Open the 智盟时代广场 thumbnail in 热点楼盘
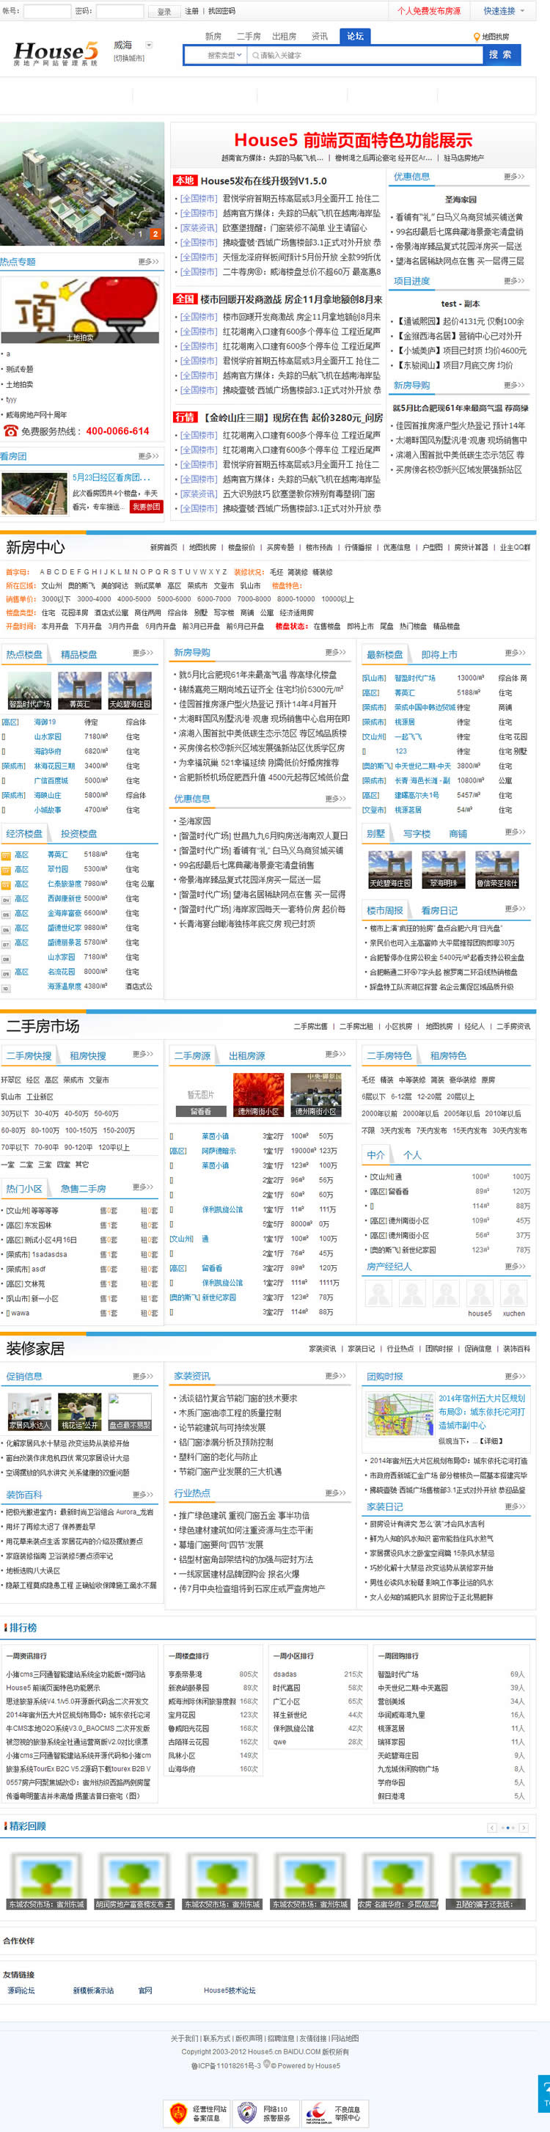550x2132 pixels. (30, 691)
